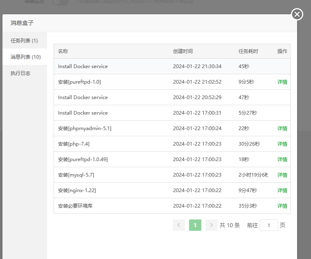View 详情 for 安装[nginx-1.22]

tap(282, 190)
